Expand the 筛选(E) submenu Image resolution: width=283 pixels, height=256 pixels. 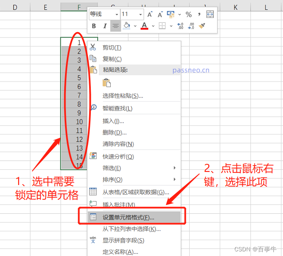click(134, 168)
